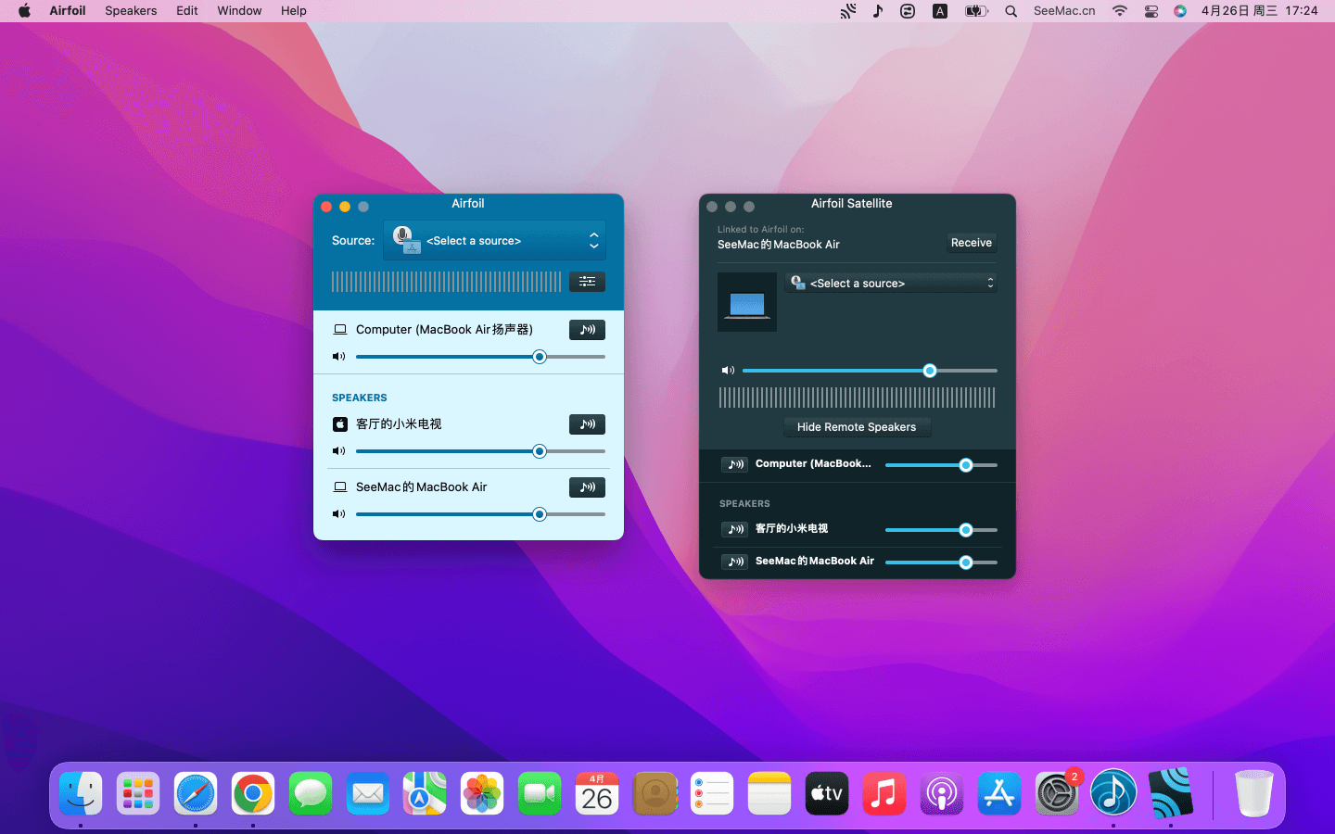Toggle transmit to Computer MacBook Air speaker
Image resolution: width=1335 pixels, height=834 pixels.
click(587, 330)
